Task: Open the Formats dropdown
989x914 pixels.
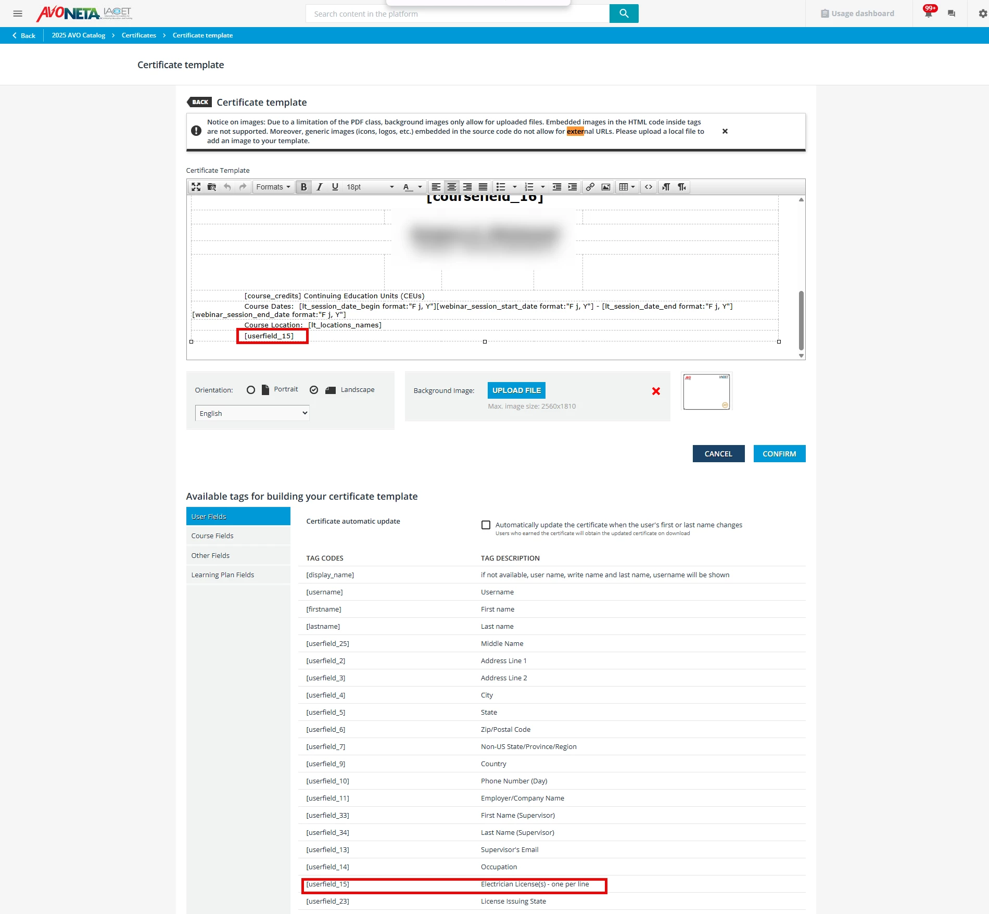Action: click(x=273, y=187)
